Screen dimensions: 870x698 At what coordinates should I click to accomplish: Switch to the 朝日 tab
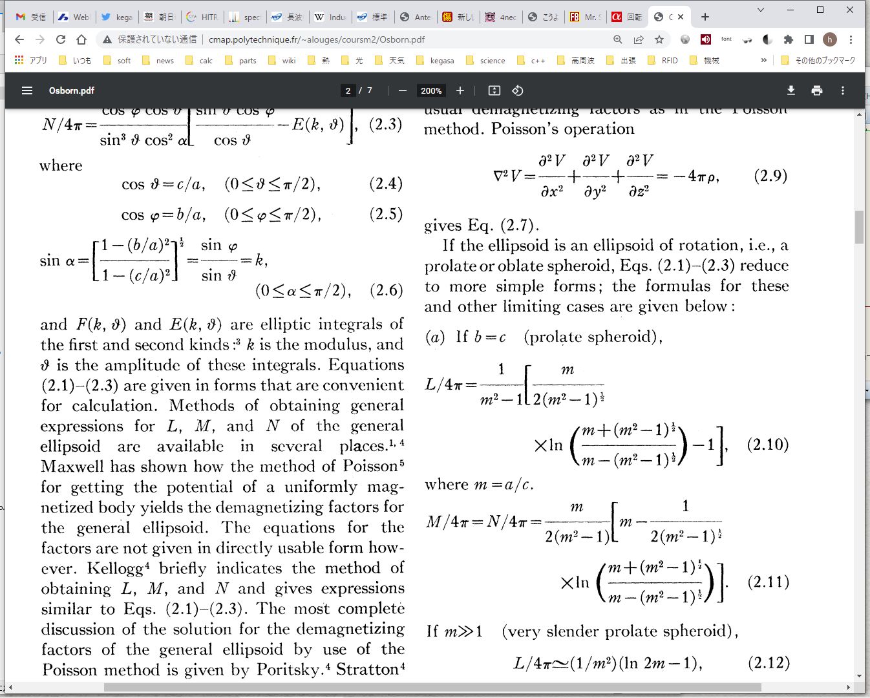(158, 17)
